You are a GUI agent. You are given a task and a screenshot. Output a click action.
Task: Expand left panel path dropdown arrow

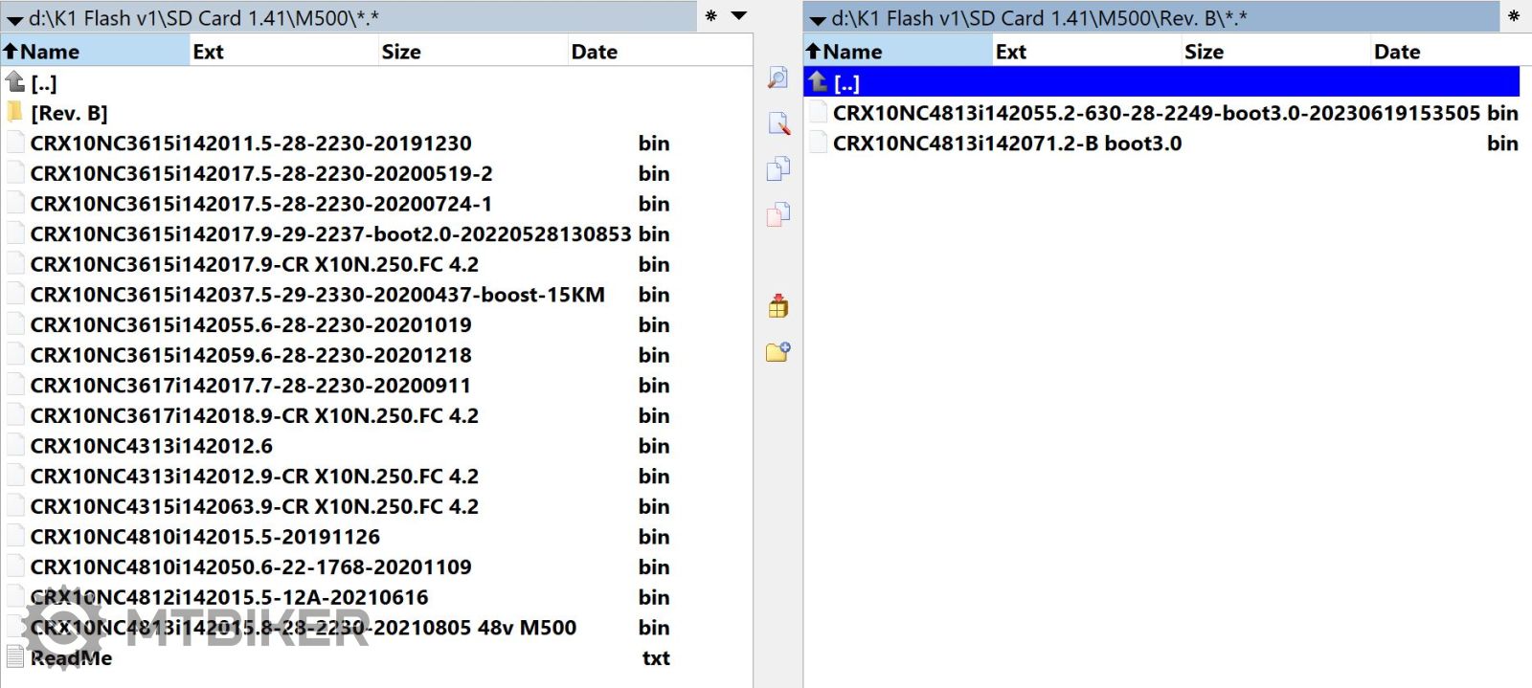click(14, 19)
